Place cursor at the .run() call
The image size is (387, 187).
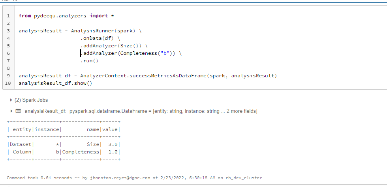[x=89, y=61]
